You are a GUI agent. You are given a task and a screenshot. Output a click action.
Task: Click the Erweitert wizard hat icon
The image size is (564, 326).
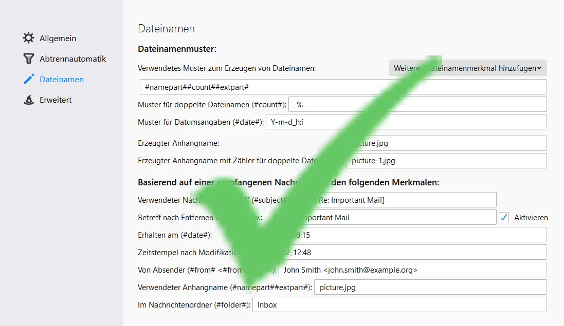coord(29,100)
